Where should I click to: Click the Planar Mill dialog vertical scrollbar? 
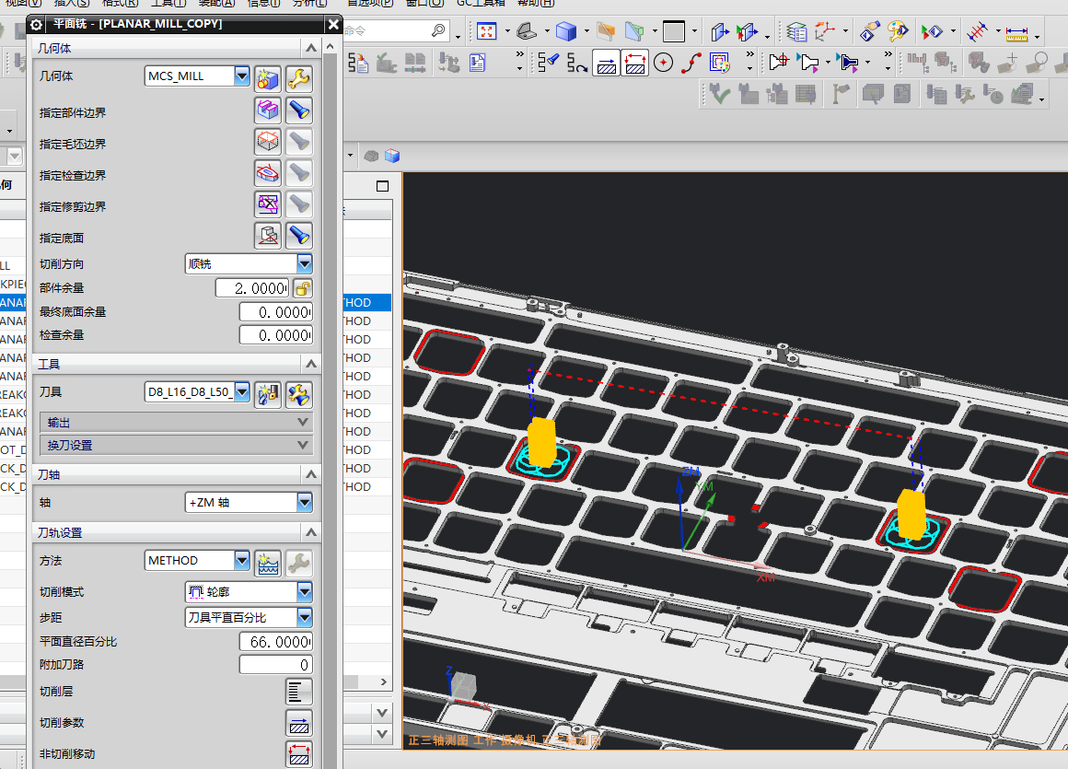(x=331, y=409)
